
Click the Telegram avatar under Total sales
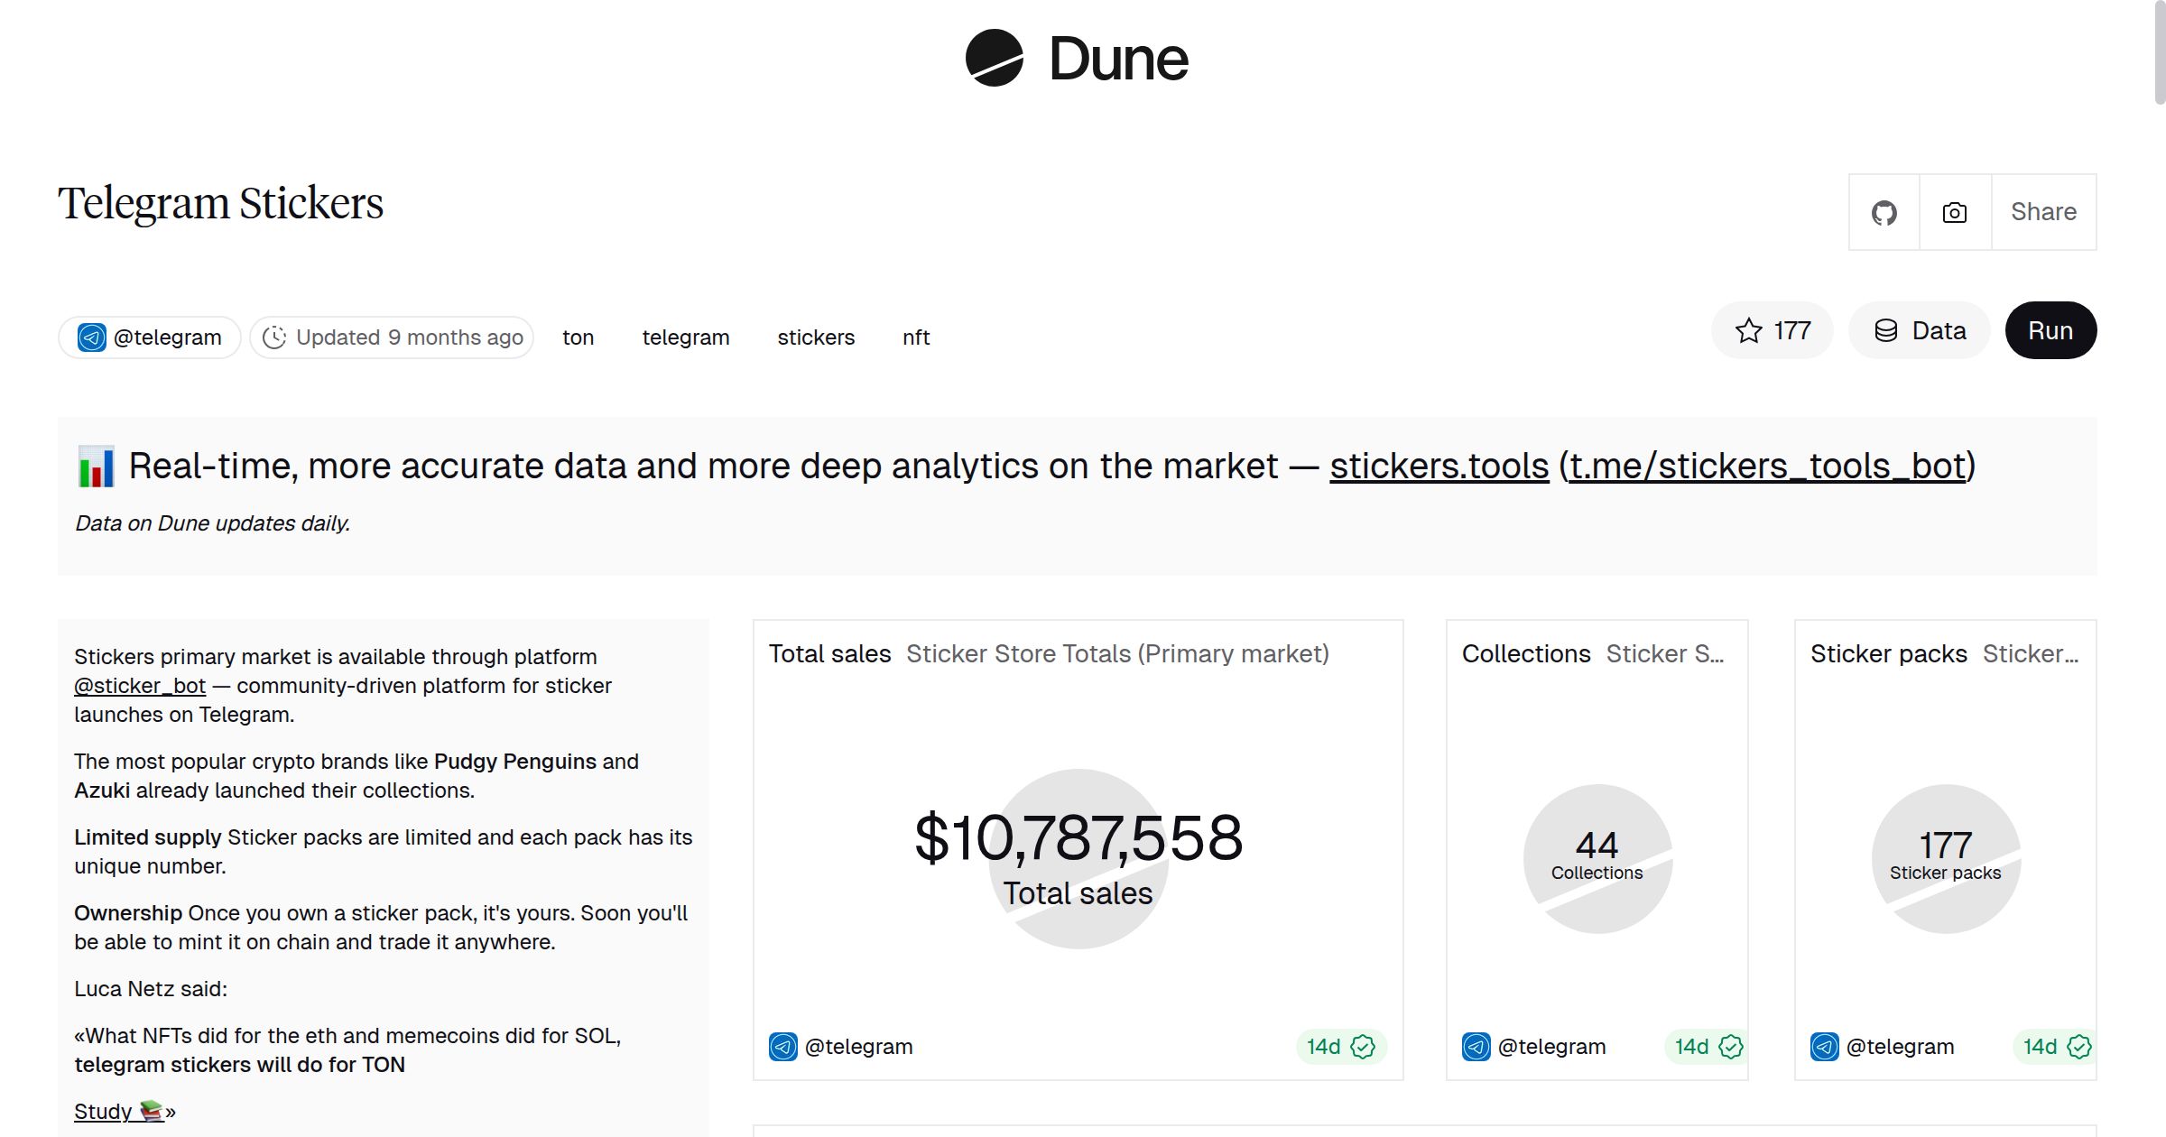point(782,1047)
